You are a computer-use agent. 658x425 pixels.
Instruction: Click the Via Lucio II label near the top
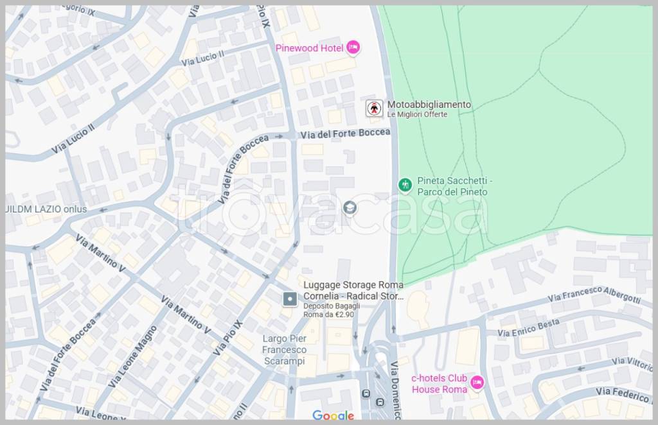coord(202,57)
